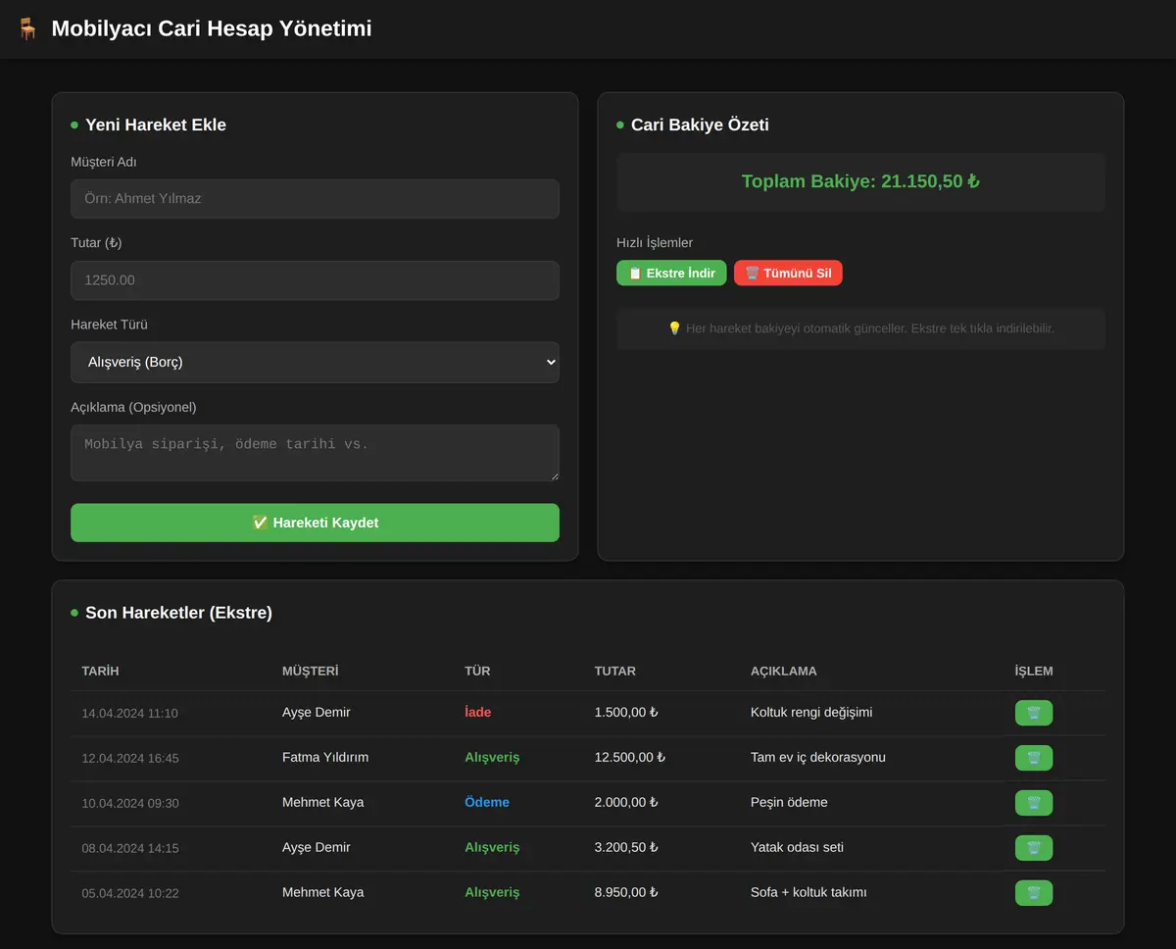
Task: Click customer name Fatma Yıldırım
Action: pyautogui.click(x=325, y=757)
